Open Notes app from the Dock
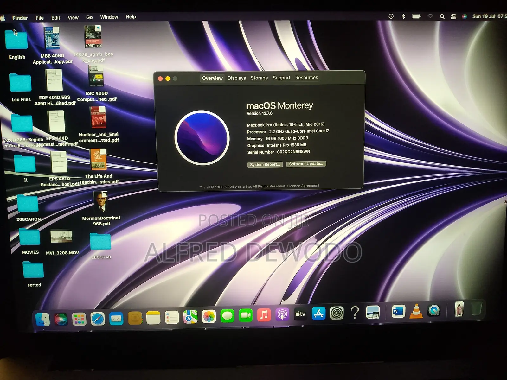Image resolution: width=507 pixels, height=380 pixels. coord(153,318)
